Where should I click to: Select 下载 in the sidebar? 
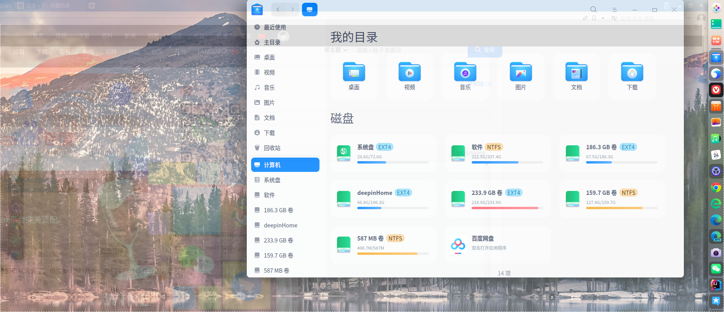coord(285,133)
